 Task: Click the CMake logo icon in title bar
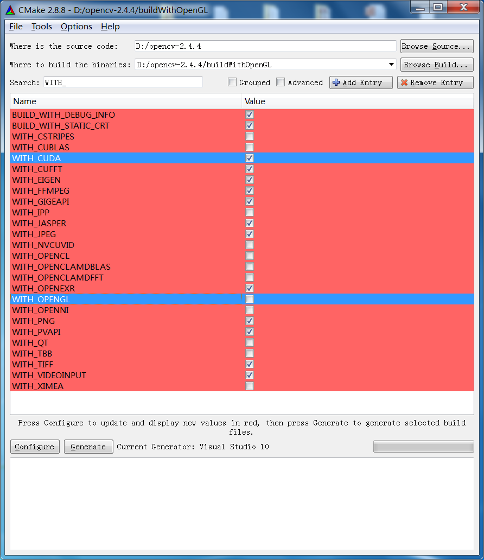coord(10,10)
